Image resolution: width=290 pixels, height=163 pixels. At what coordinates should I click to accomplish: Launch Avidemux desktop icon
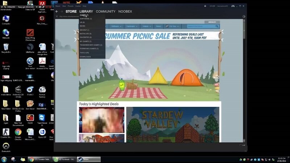click(x=18, y=92)
